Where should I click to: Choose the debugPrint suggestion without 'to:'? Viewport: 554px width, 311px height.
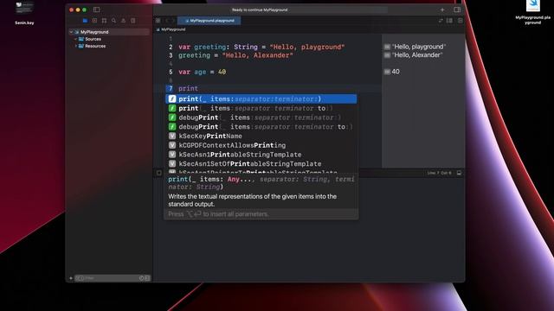coord(261,117)
